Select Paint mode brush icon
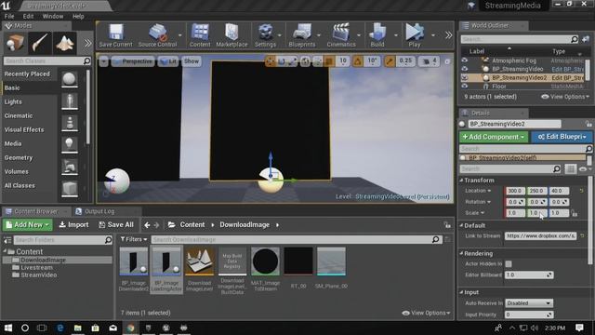Screen dimensions: 595x335 coord(40,43)
